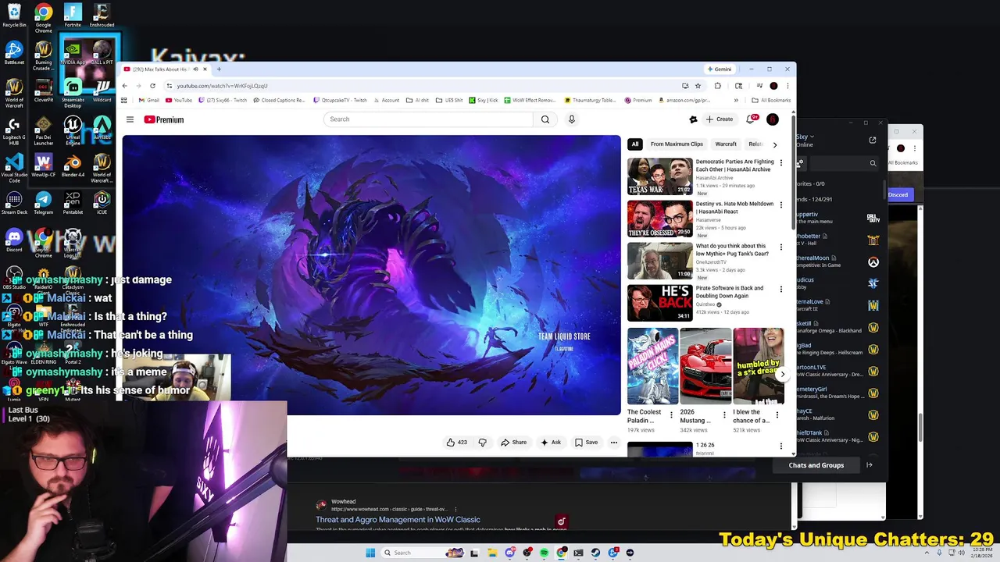Open a new Chrome tab
This screenshot has height=562, width=1000.
click(219, 69)
